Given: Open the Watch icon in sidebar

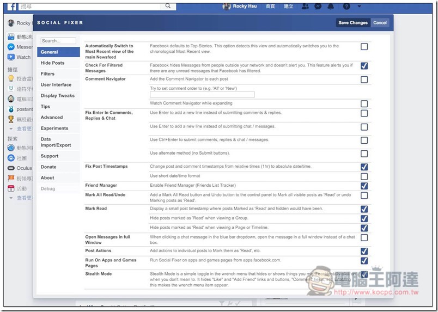Looking at the screenshot, I should coord(11,57).
